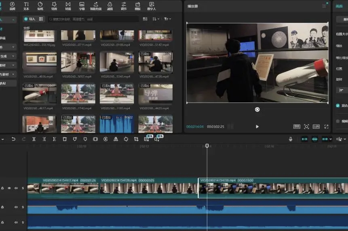Open the sort order dropdown in media panel
Viewport: 348px width, 231px height.
tap(156, 19)
